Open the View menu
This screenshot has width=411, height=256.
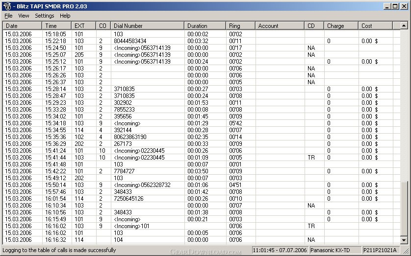(24, 16)
